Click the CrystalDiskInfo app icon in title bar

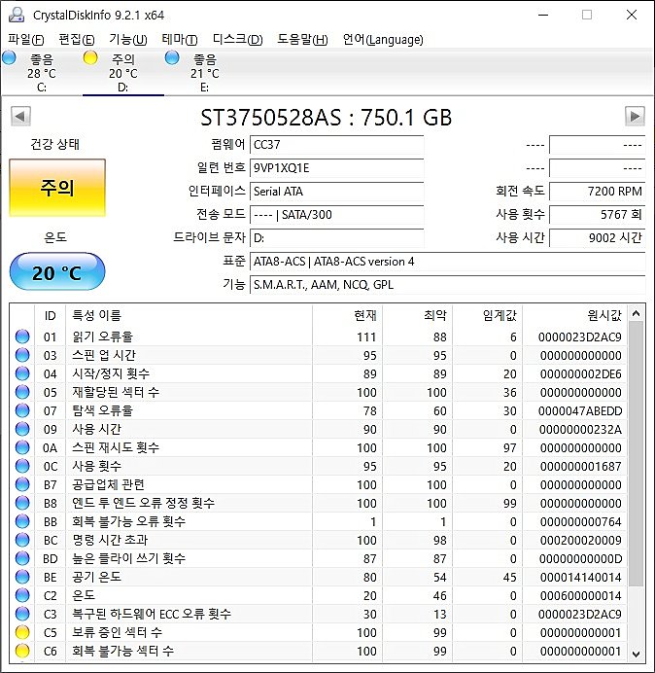(17, 15)
